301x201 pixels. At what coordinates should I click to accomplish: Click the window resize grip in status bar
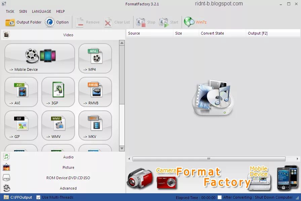pyautogui.click(x=298, y=198)
